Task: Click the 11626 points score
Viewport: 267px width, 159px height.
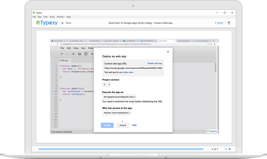Action: pos(219,23)
